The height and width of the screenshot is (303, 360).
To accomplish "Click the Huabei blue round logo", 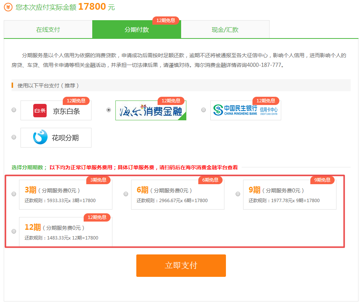I will pyautogui.click(x=40, y=138).
